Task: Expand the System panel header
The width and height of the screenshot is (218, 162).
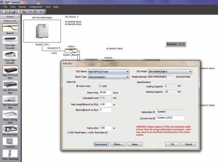Action: (x=10, y=17)
